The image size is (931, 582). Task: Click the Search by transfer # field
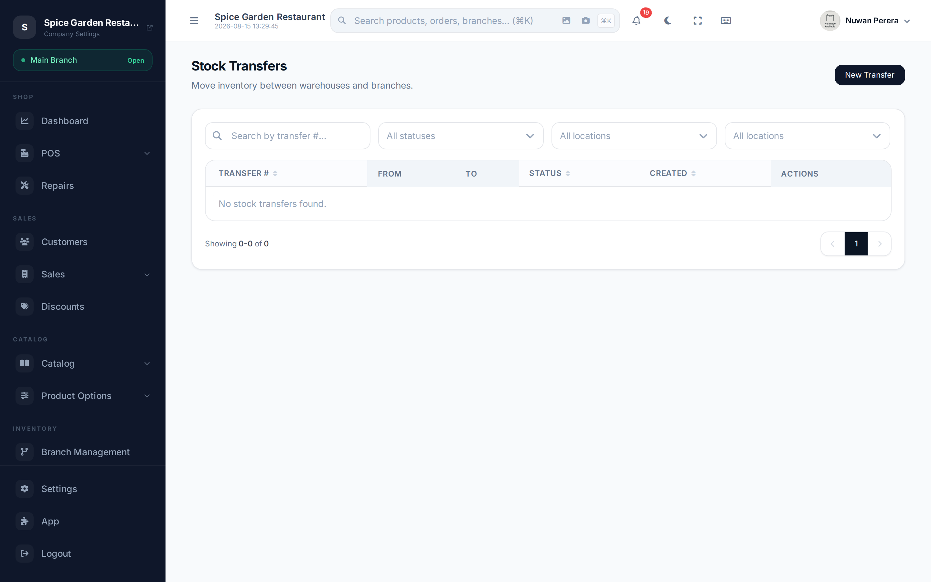pos(287,136)
